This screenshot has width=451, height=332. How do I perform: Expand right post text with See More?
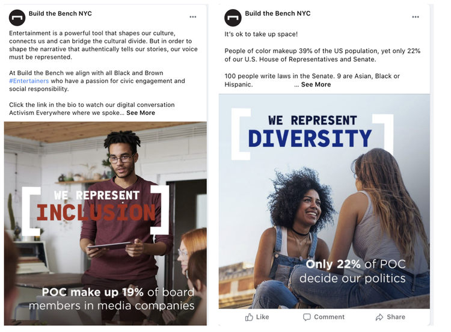click(316, 84)
